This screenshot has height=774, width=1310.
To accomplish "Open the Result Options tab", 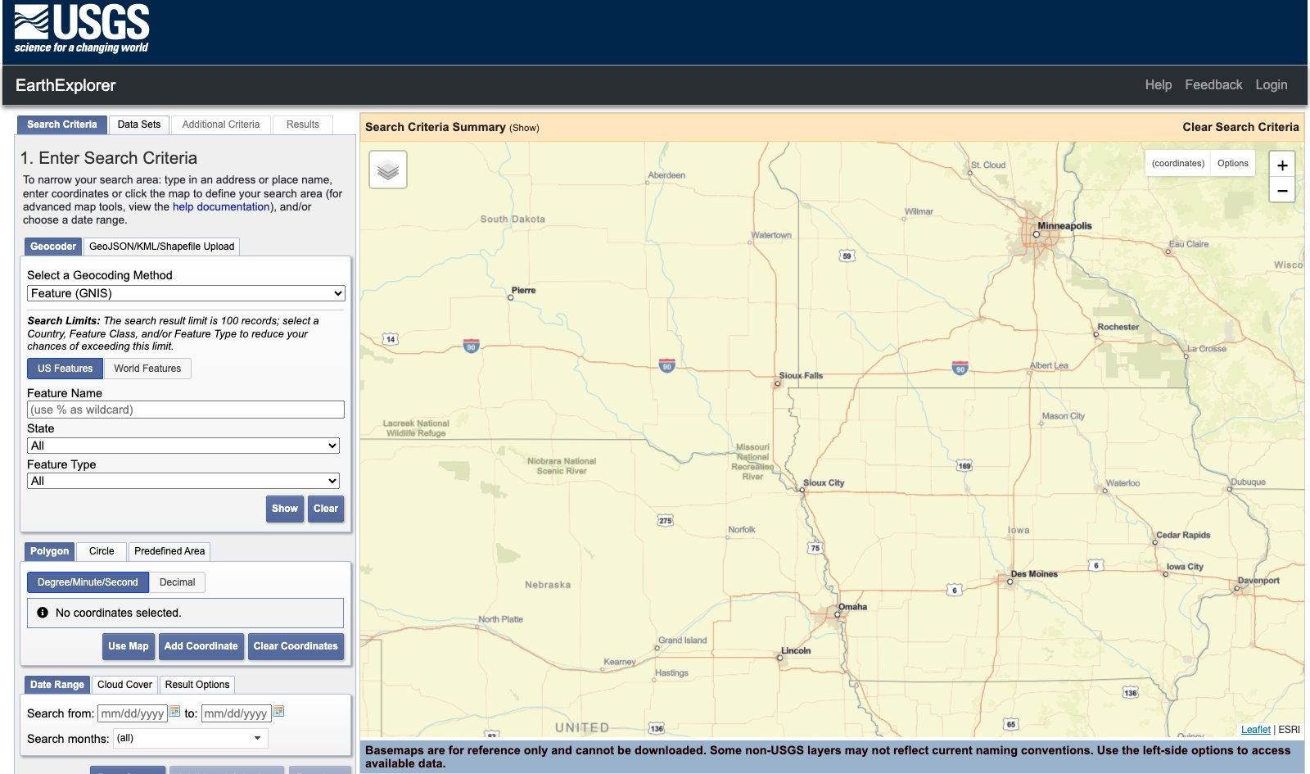I will 197,685.
